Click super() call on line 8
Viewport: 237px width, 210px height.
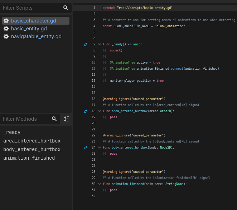116,50
